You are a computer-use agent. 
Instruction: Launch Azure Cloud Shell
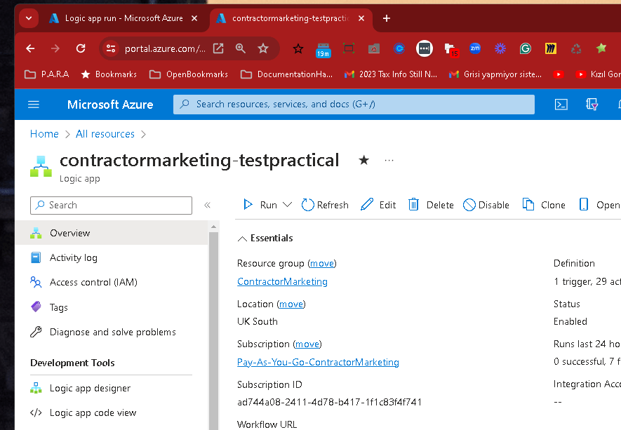[x=561, y=105]
